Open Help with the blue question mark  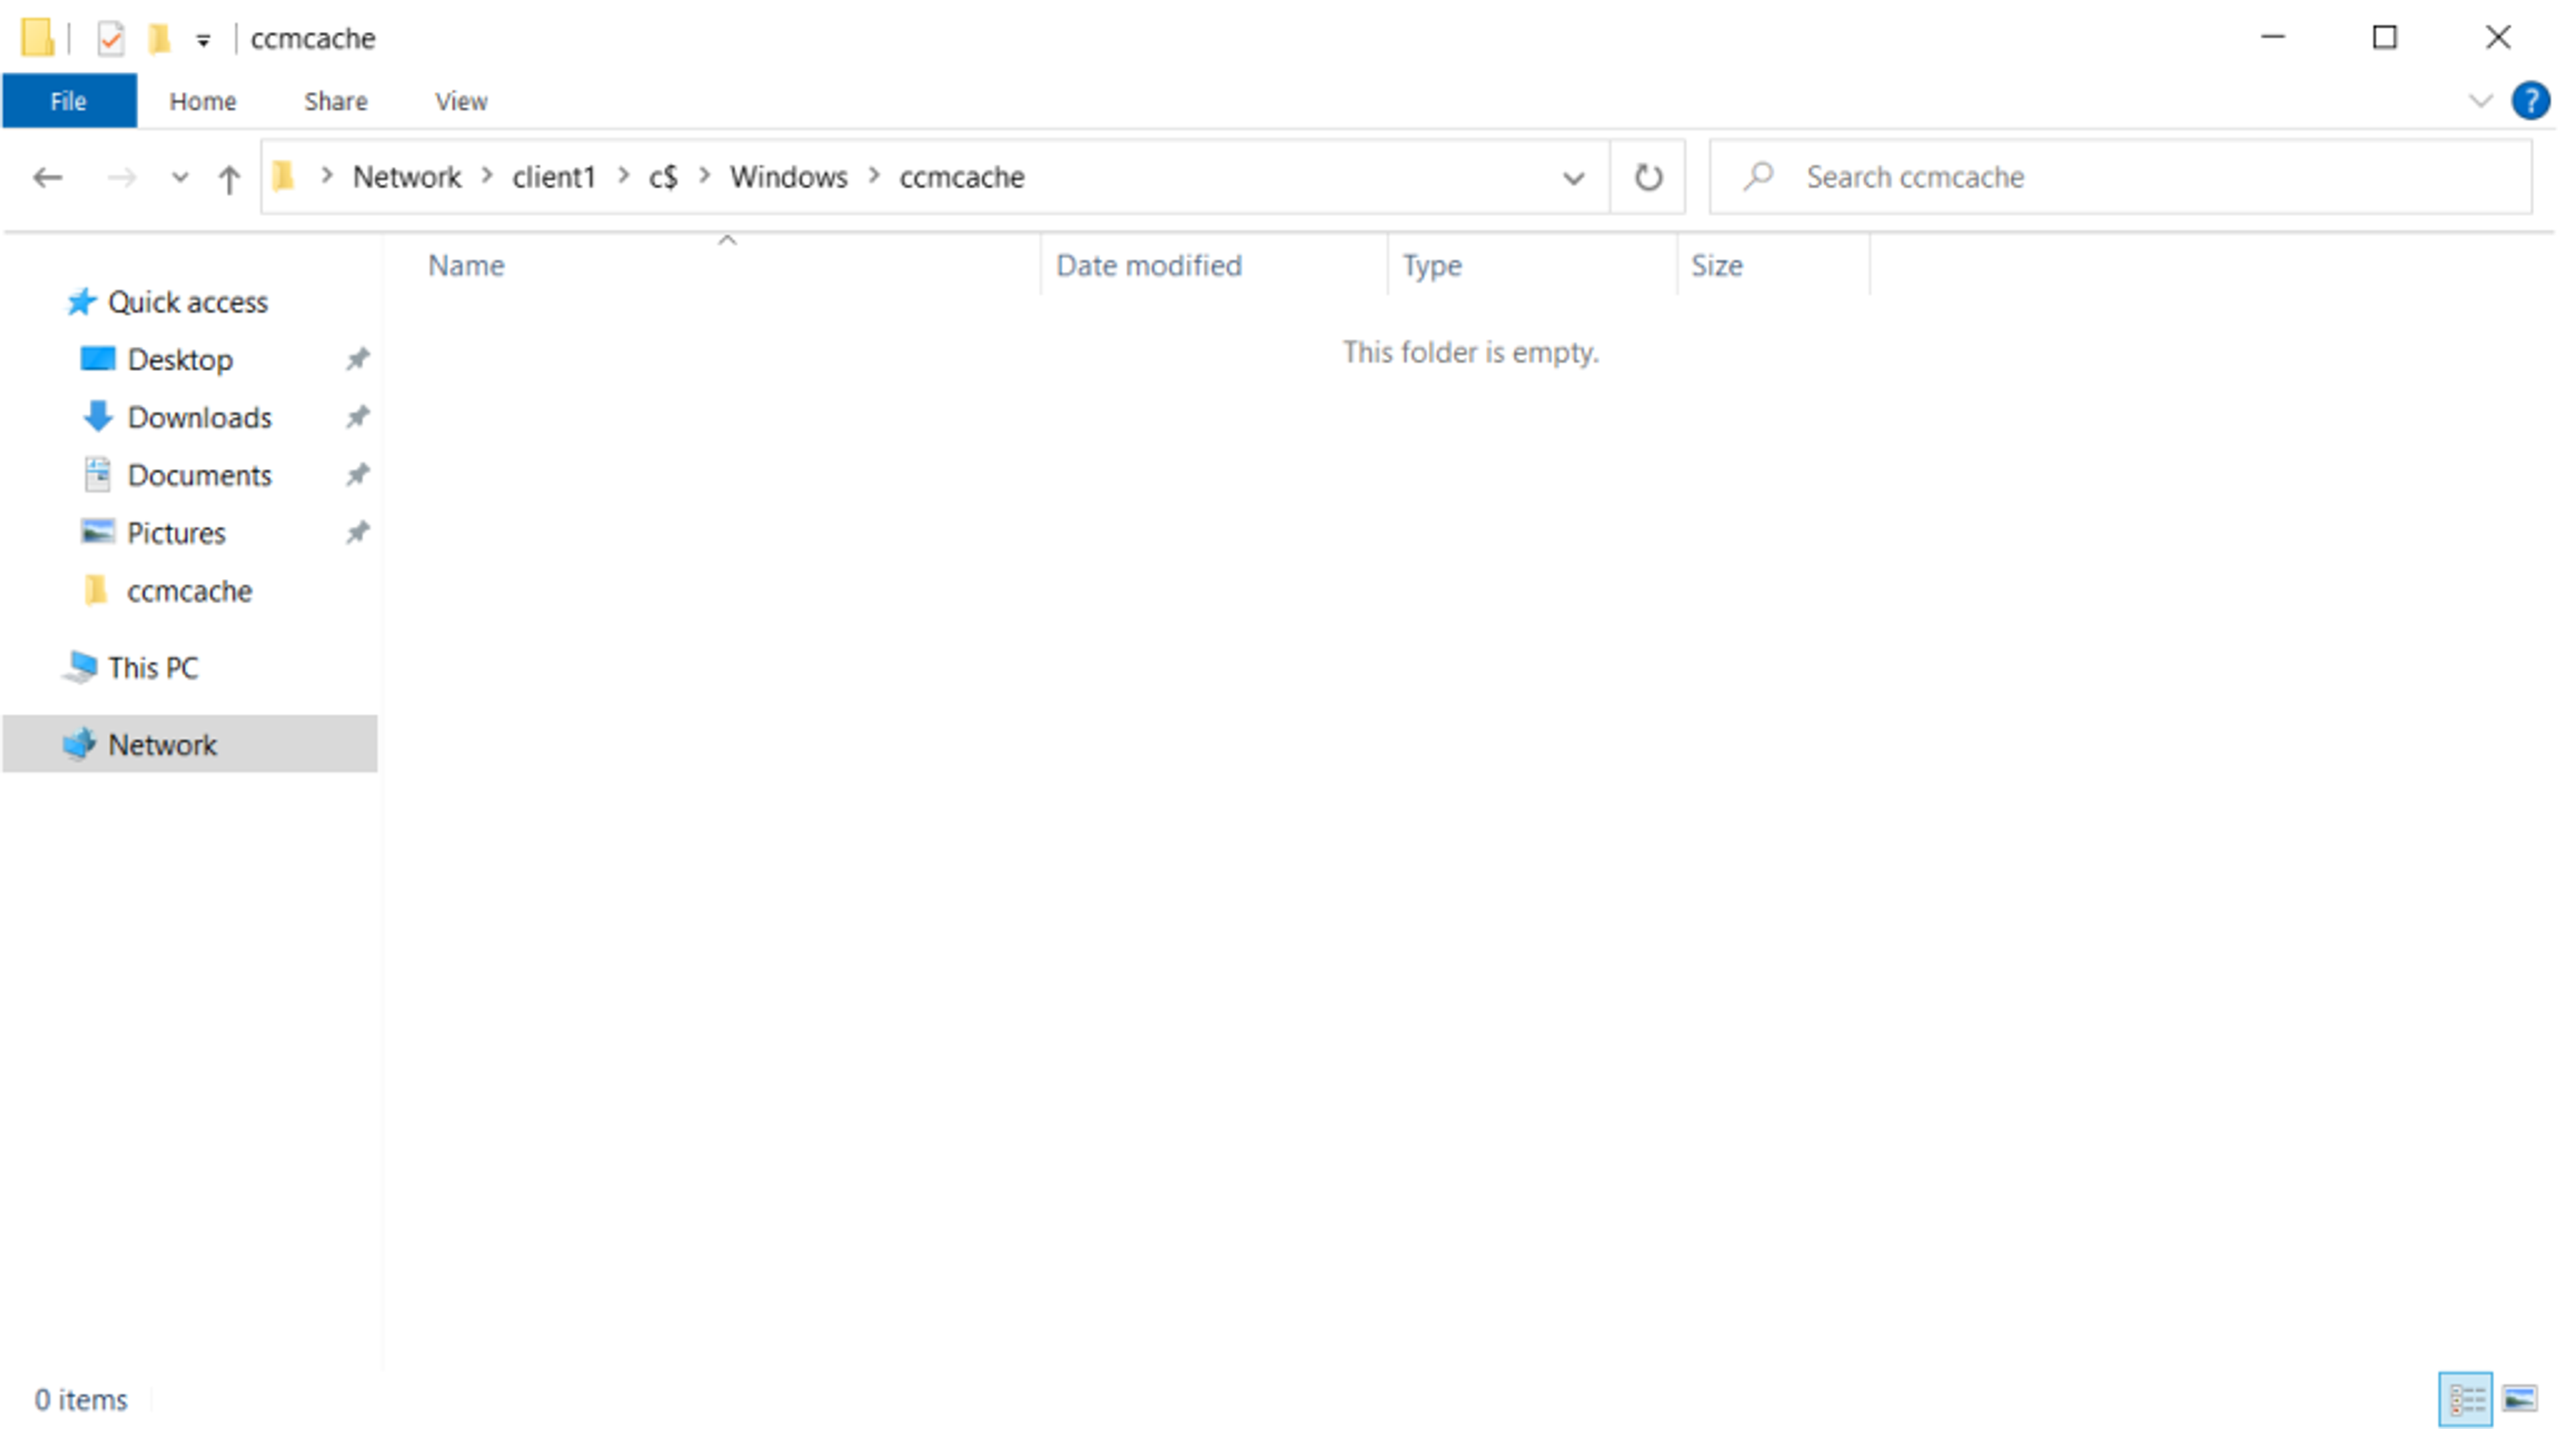point(2529,101)
